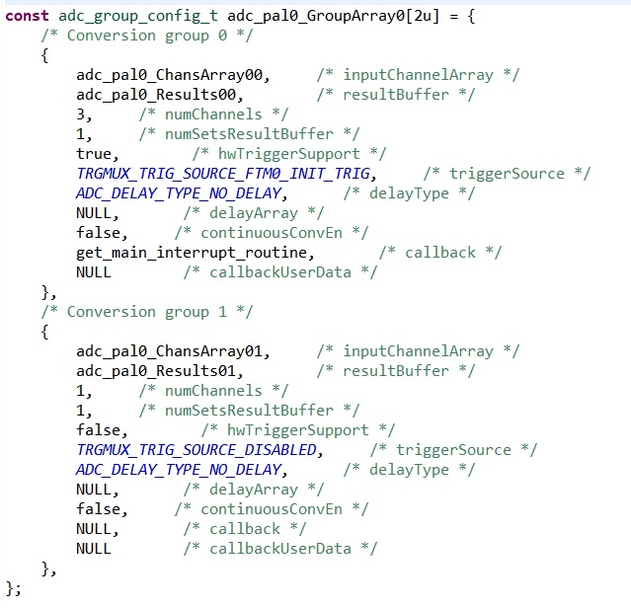Click false before continuousConvEn in group 0
Viewport: 631px width, 608px height.
coord(98,233)
